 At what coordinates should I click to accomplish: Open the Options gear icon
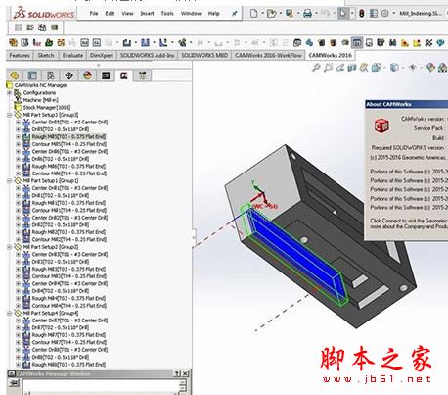385,14
